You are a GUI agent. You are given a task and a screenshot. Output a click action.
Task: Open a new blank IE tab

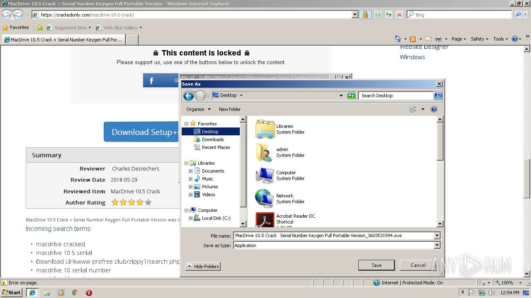[x=132, y=40]
